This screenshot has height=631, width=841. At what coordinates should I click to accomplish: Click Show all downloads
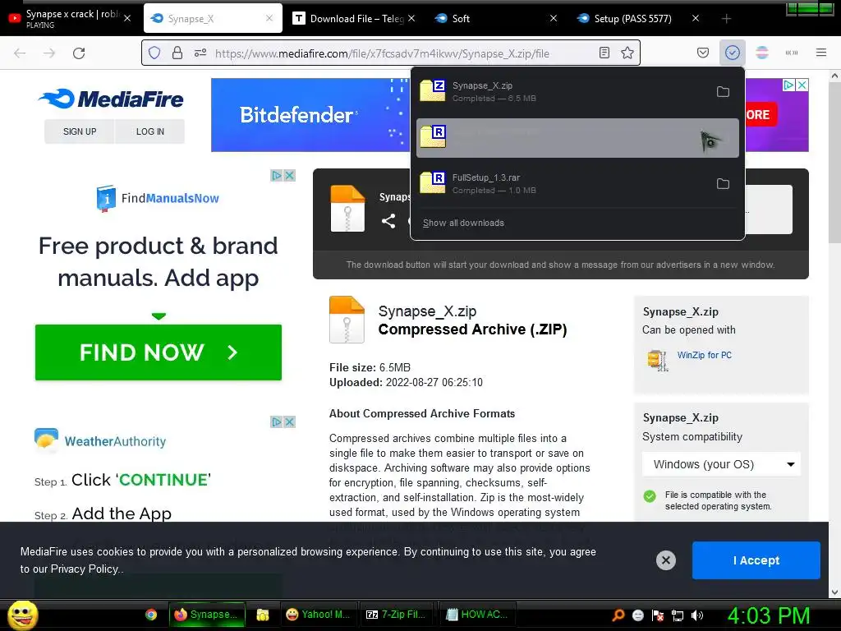click(463, 223)
